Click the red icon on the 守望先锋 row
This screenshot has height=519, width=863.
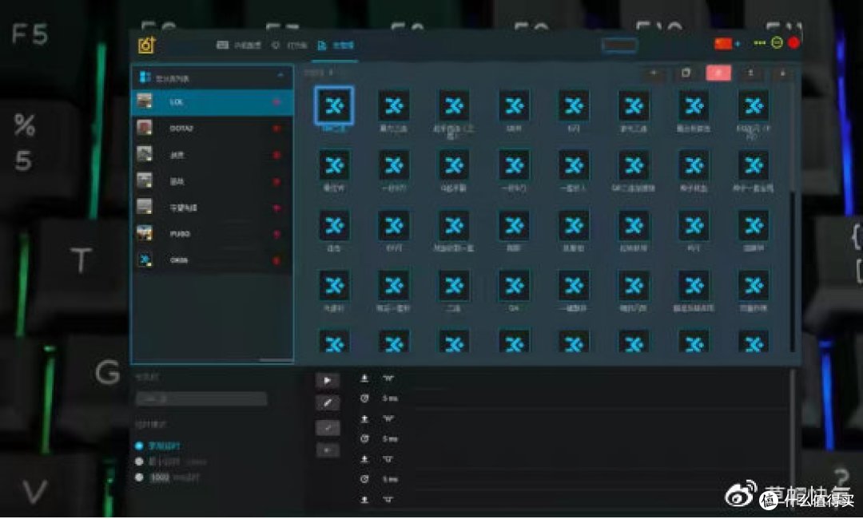coord(276,208)
